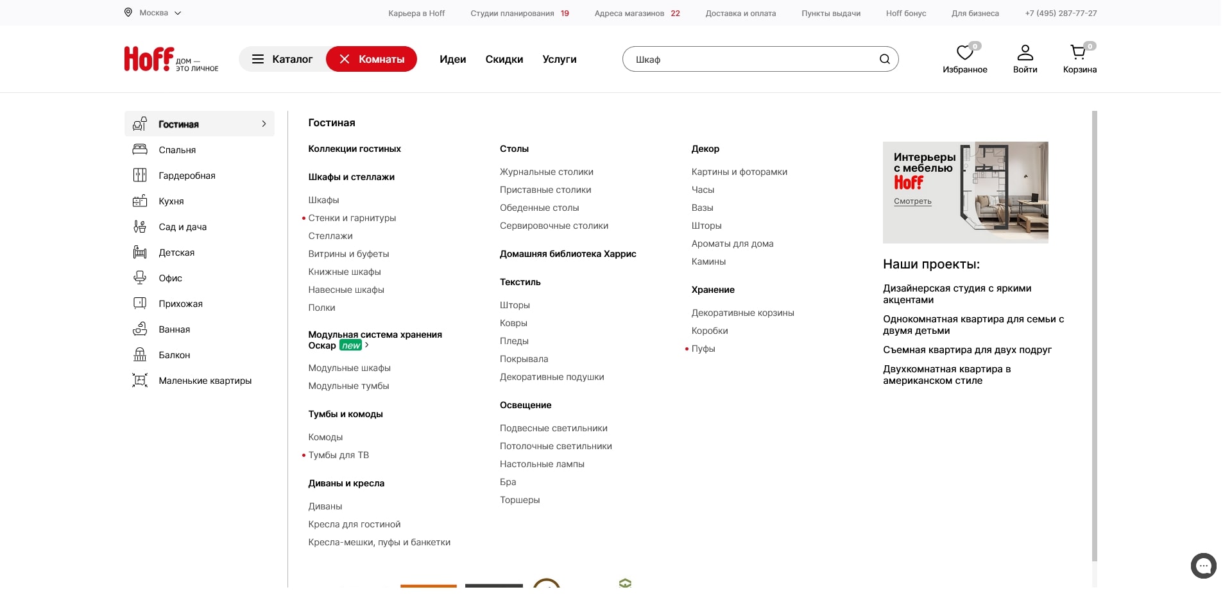Open the Скидки menu item
Screen dimensions: 1232x594
[x=504, y=60]
